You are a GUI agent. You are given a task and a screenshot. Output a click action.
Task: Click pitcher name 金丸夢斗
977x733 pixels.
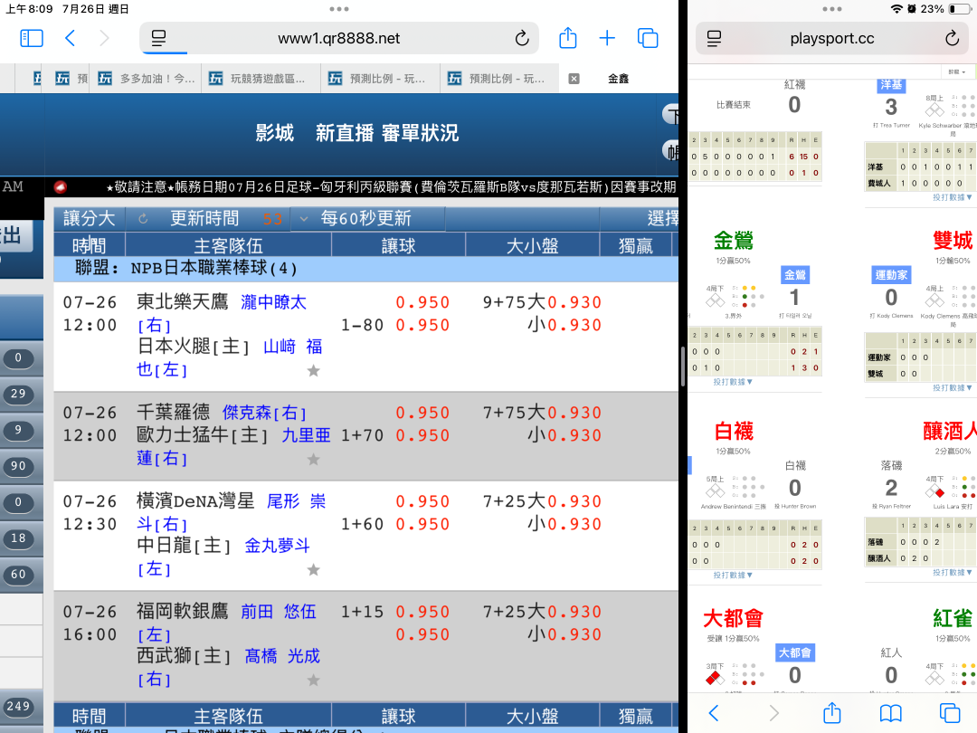point(278,546)
